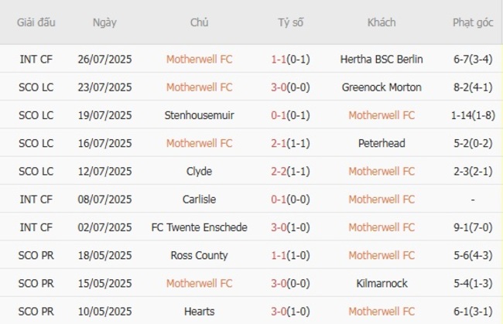The width and height of the screenshot is (503, 324).
Task: Open the Clyde team link
Action: (199, 171)
